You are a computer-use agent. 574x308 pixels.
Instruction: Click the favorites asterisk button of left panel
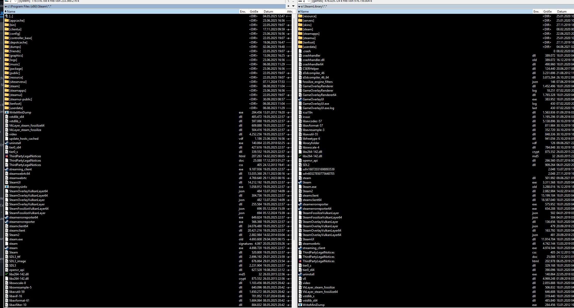(x=288, y=6)
